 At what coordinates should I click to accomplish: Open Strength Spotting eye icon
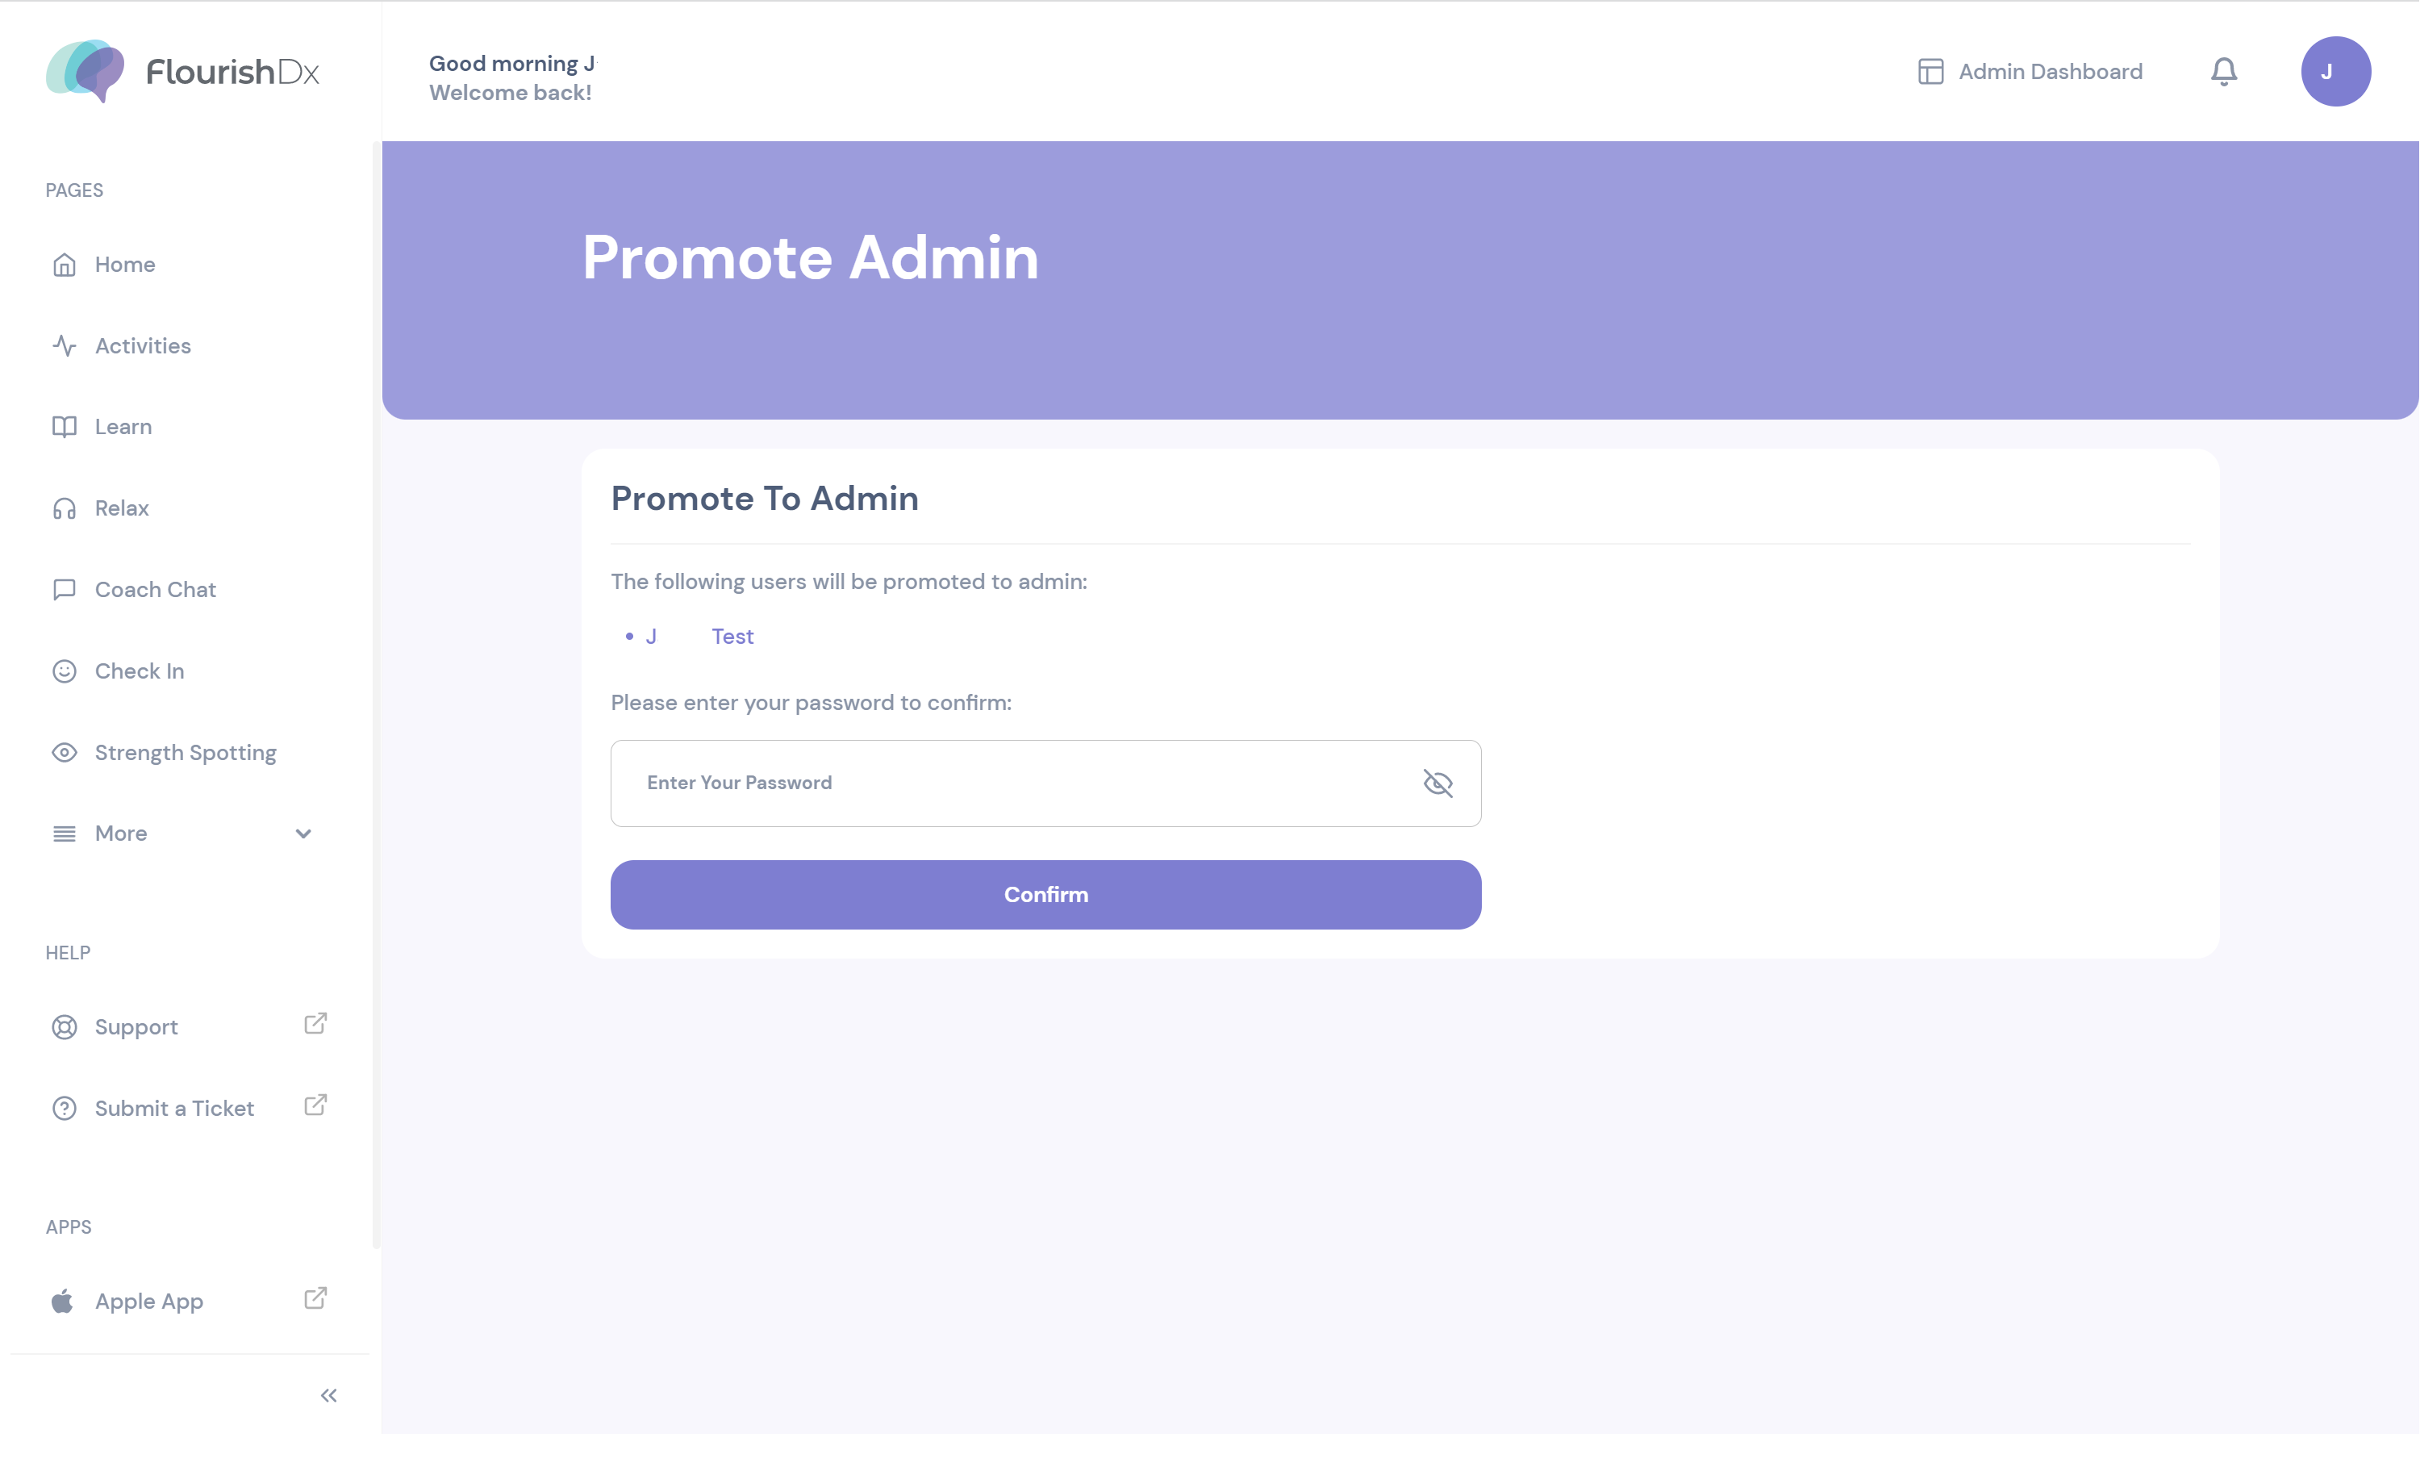click(x=64, y=753)
